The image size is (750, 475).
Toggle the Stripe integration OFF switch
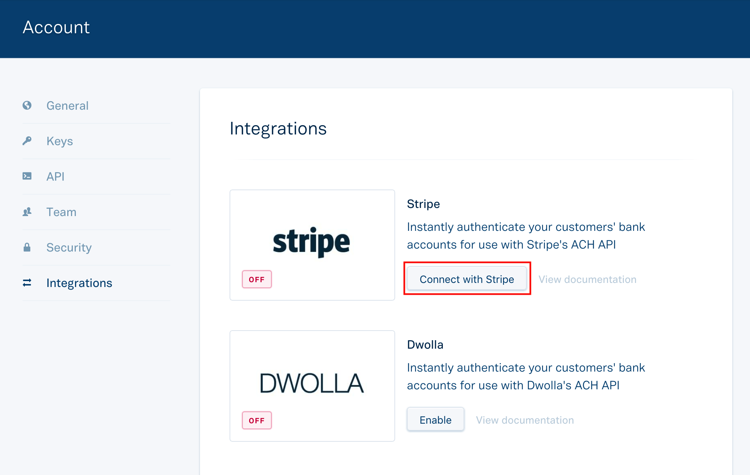click(256, 279)
